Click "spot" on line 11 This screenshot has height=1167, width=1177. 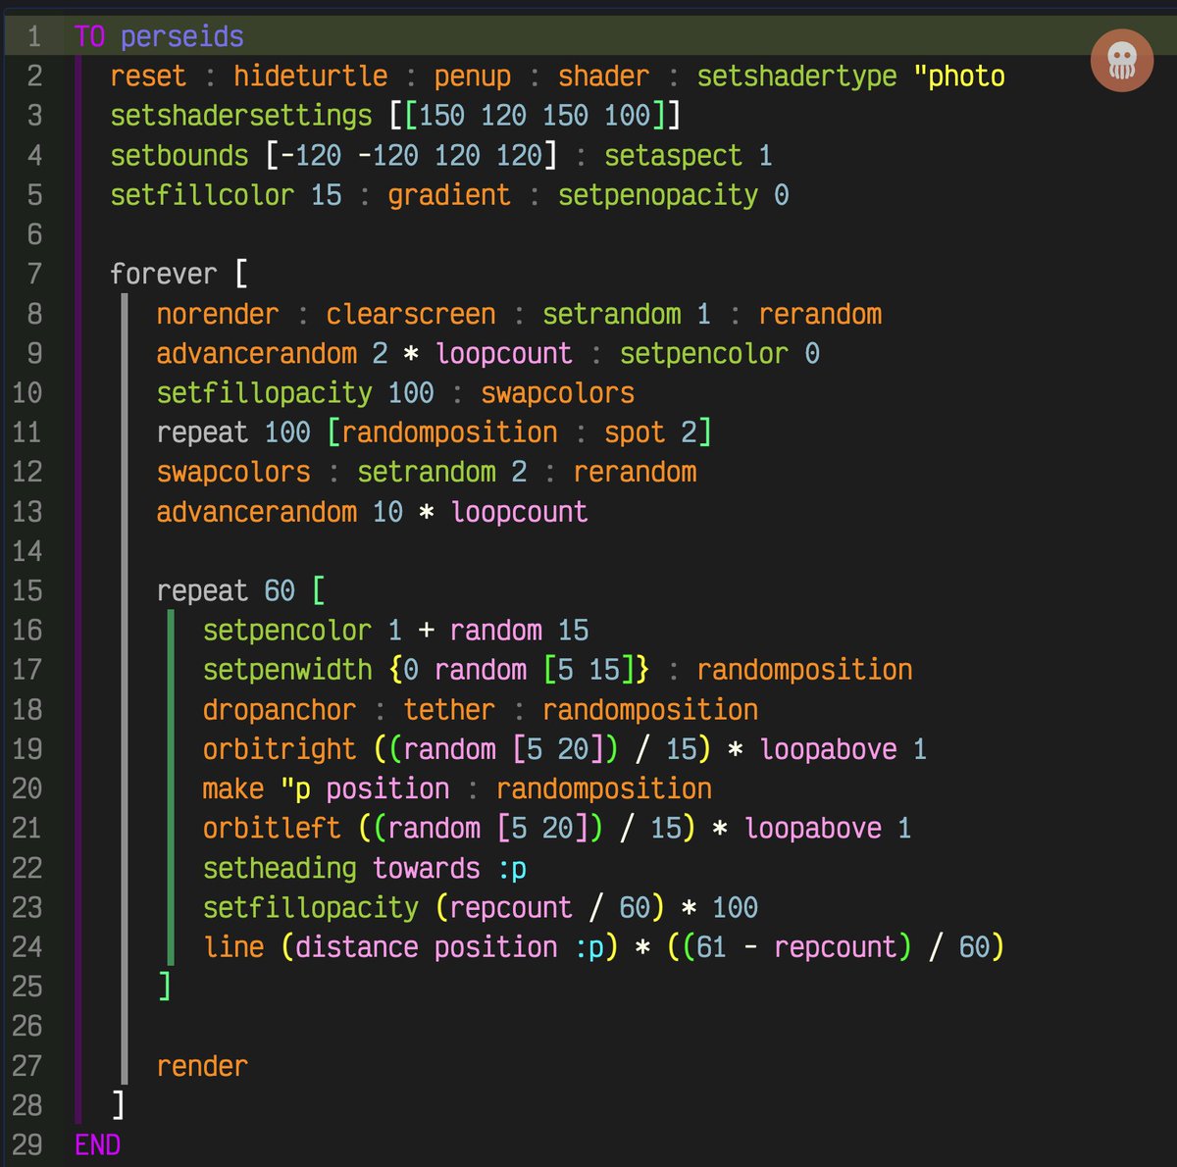point(635,432)
